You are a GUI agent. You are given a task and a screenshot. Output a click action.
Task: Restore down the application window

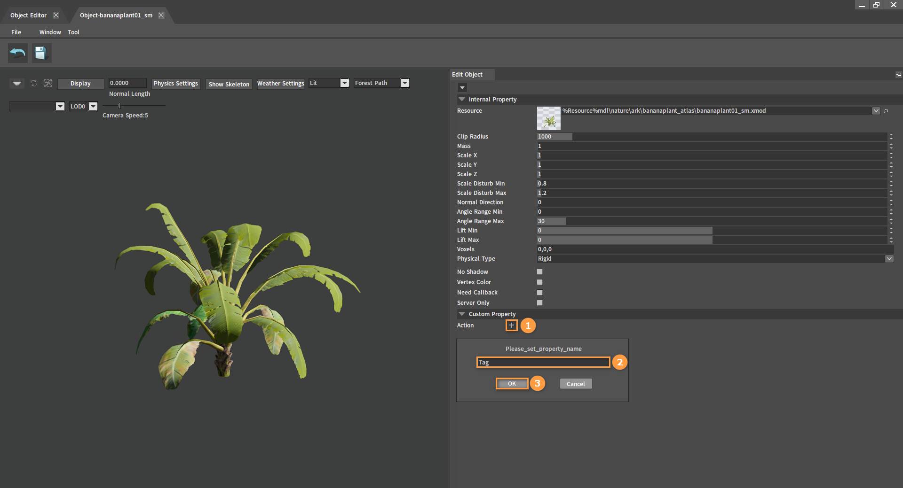click(876, 5)
